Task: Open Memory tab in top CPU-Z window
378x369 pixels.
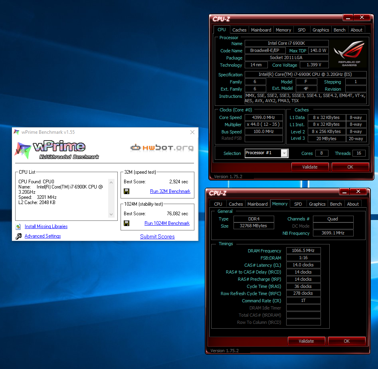Action: click(x=283, y=30)
